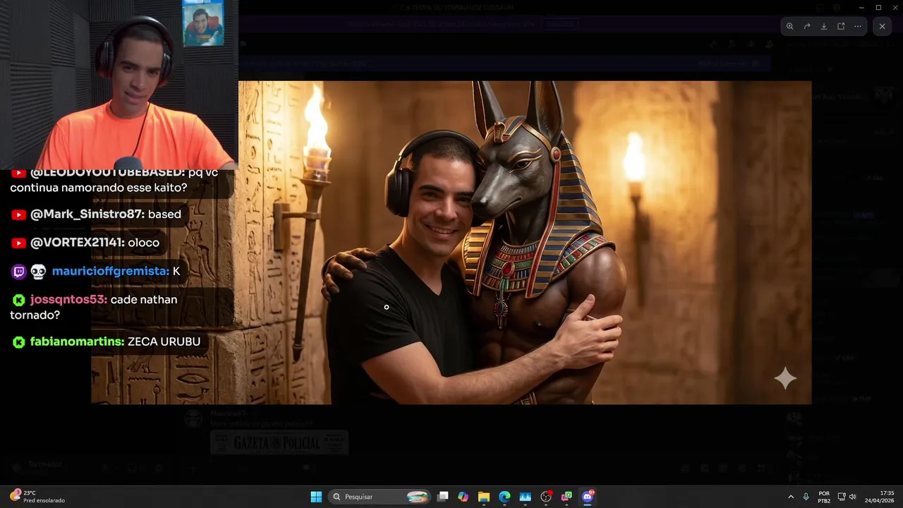Image resolution: width=903 pixels, height=508 pixels.
Task: Open the 23°C weather widget
Action: 37,497
